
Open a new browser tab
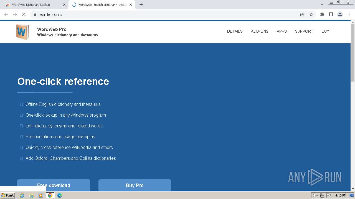click(141, 5)
